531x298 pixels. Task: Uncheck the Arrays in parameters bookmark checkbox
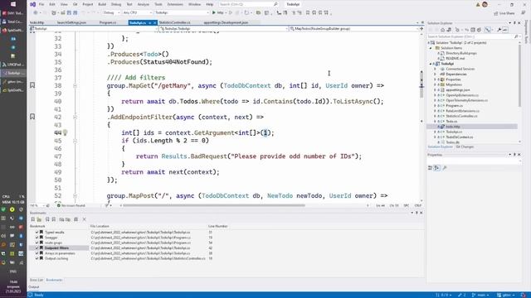[x=37, y=253]
